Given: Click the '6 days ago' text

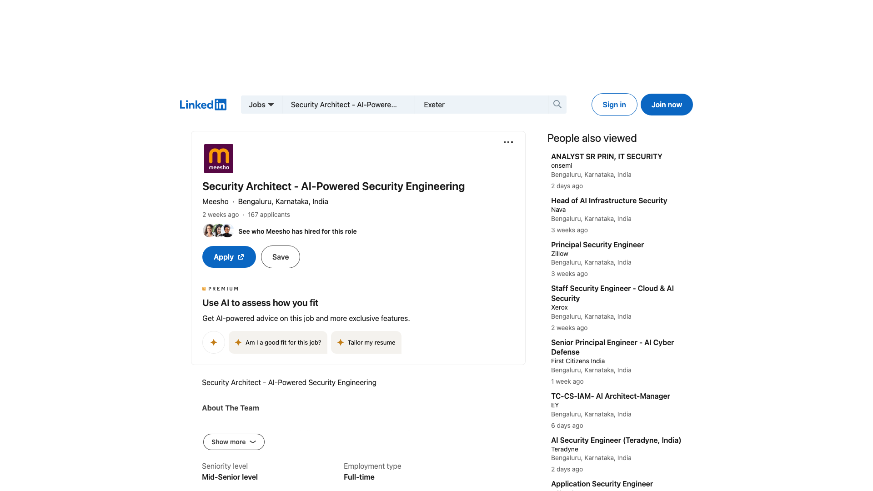Looking at the screenshot, I should tap(567, 426).
